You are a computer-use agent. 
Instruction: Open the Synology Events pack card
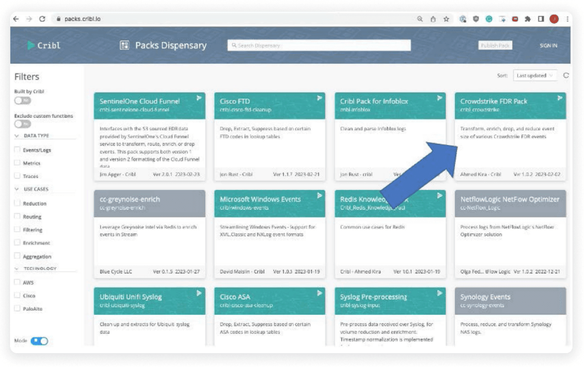(x=510, y=316)
